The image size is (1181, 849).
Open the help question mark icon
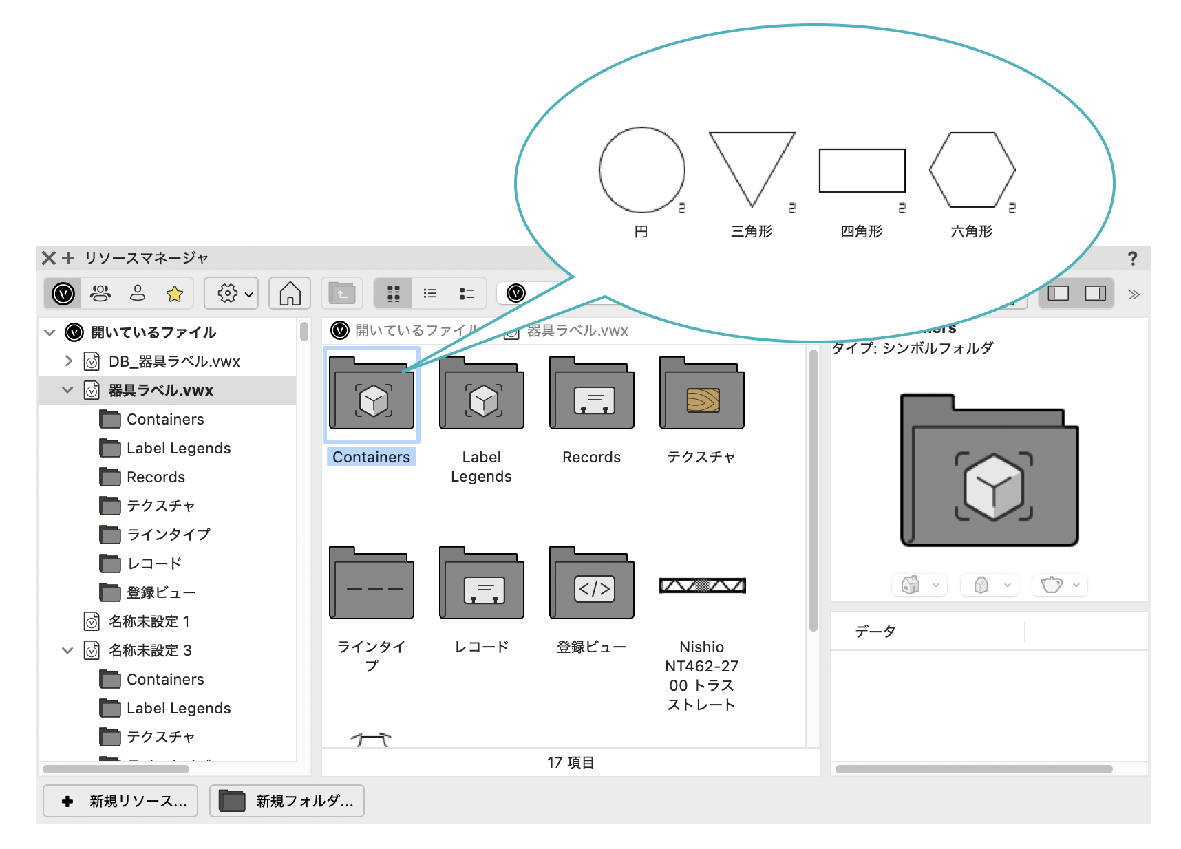1132,259
